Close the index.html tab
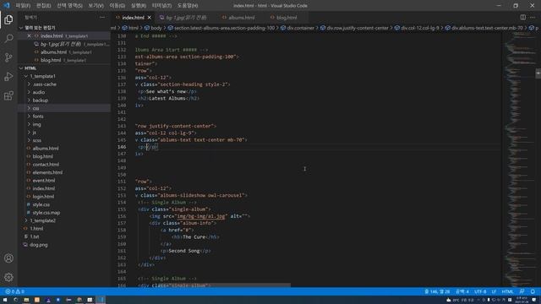541x304 pixels. [x=150, y=18]
